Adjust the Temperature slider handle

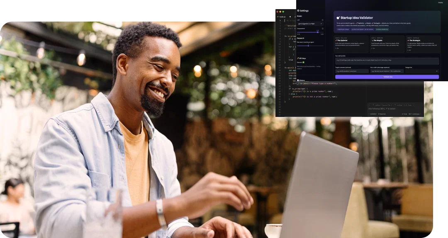tap(318, 32)
